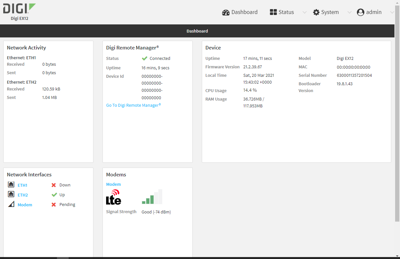This screenshot has height=259, width=400.
Task: Select bootloader version 19.8.1.43
Action: pos(344,84)
